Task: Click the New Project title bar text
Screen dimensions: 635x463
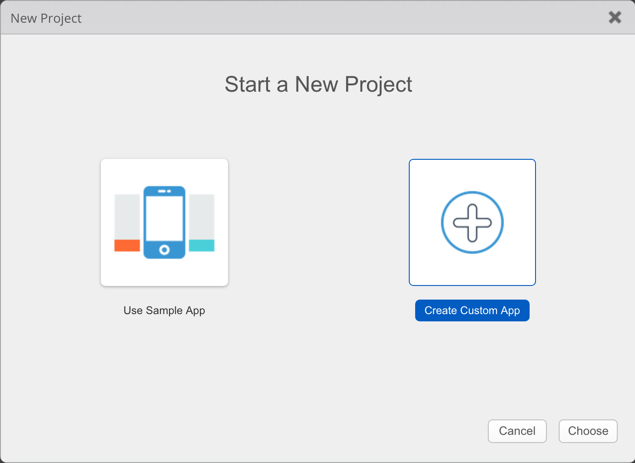Action: 46,18
